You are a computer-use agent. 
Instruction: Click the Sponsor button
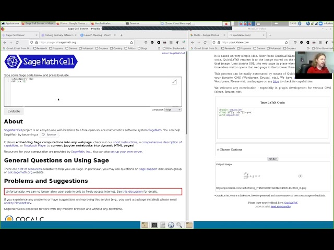pos(49,134)
